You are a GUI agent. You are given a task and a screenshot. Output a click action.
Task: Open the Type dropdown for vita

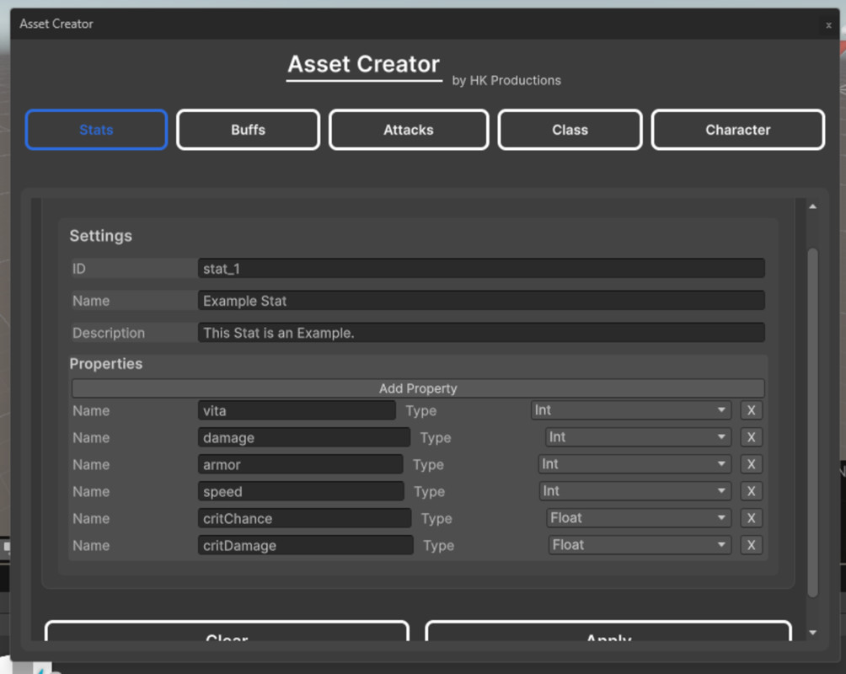[x=632, y=410]
